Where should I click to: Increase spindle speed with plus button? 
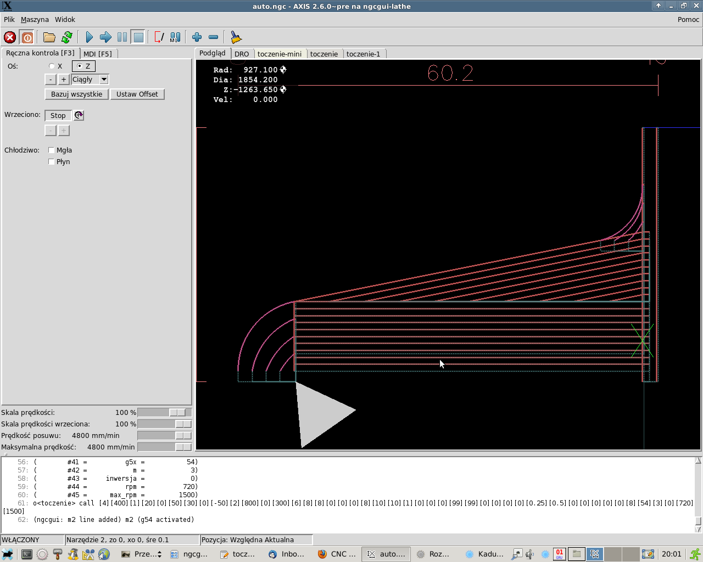point(64,131)
